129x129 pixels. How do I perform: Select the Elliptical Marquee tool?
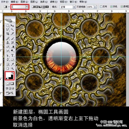click(x=8, y=26)
